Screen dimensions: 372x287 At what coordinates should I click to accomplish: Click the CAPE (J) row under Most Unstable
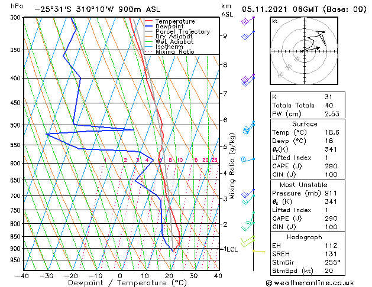[x=308, y=218]
